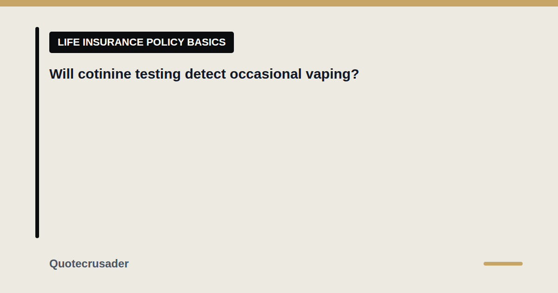
Task: Click the empty beige area below headline
Action: [x=279, y=163]
